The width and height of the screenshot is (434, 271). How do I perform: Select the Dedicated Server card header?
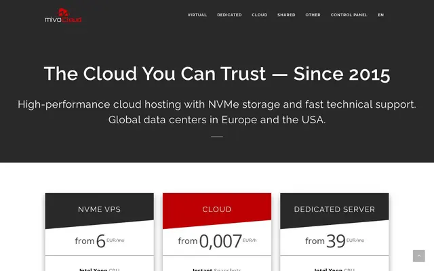pos(334,209)
